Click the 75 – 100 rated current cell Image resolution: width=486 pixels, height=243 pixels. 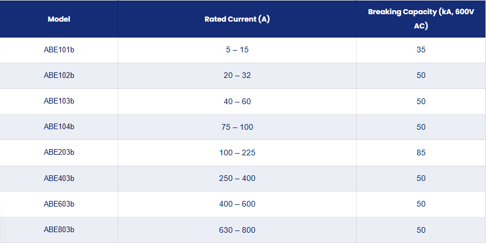237,127
